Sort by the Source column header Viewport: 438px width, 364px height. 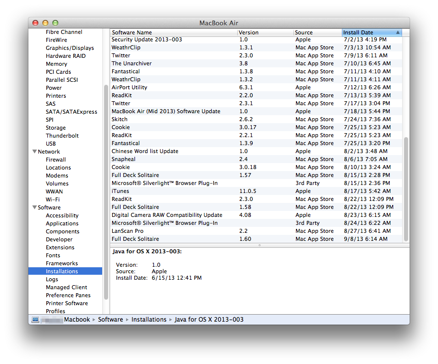pyautogui.click(x=318, y=32)
